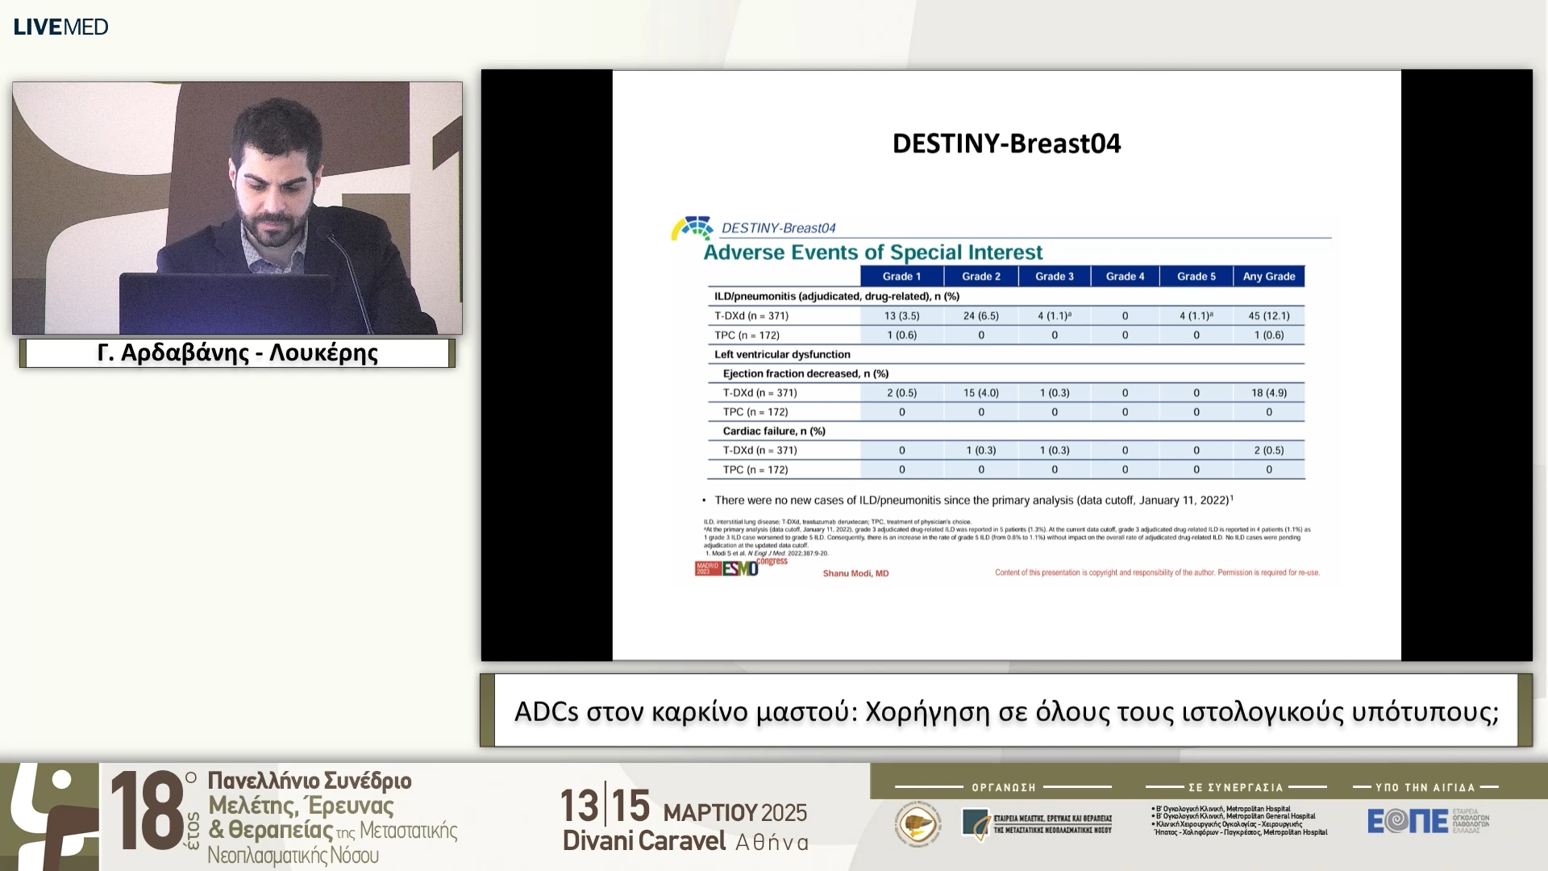Screen dimensions: 1548x871
Task: Click the presentation copyright notice in red
Action: point(1157,573)
